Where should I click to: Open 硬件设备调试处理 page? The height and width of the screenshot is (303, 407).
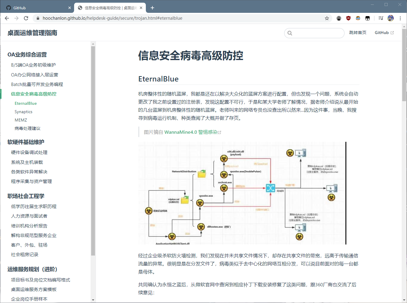coord(29,153)
